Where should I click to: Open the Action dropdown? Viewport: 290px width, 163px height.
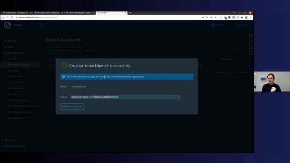[x=90, y=50]
